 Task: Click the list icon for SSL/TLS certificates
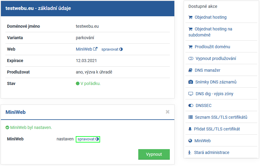[191, 117]
